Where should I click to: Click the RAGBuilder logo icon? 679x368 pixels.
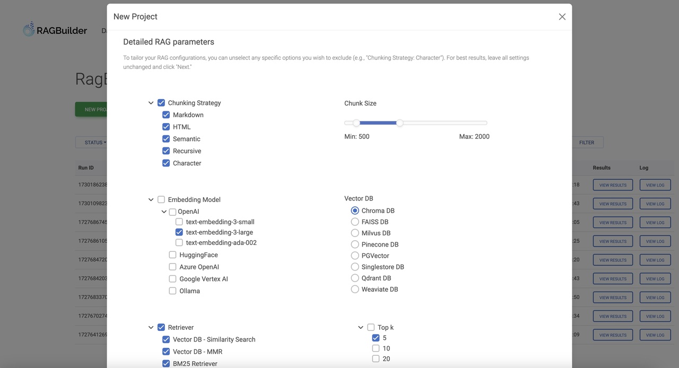click(29, 30)
